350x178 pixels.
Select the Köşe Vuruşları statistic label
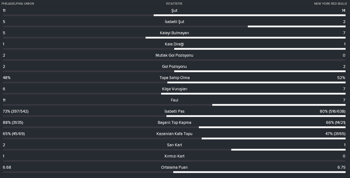tap(174, 89)
